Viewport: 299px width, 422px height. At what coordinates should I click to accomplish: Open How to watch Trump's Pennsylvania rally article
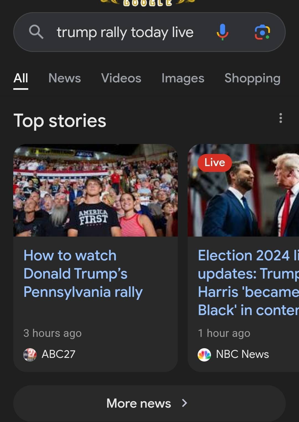click(x=83, y=274)
